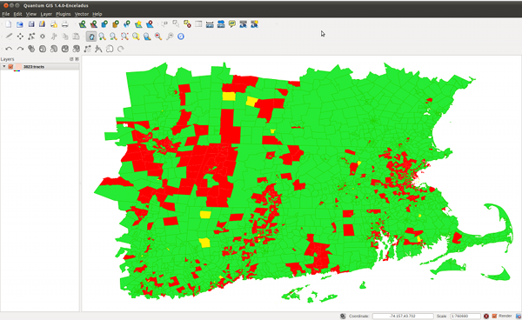The width and height of the screenshot is (522, 320).
Task: Select the Zoom Out magnifier tool
Action: (113, 37)
